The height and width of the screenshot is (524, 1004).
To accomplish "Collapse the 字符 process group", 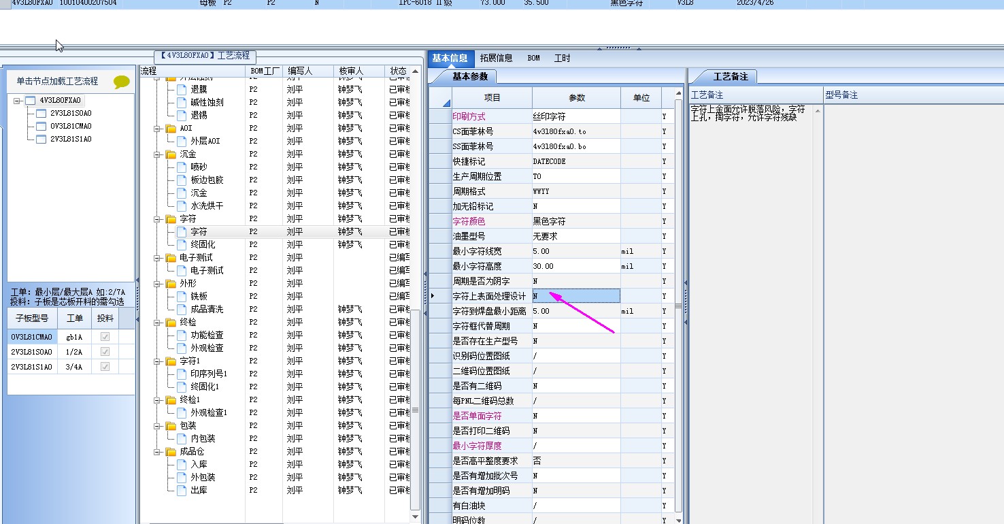I will tap(158, 219).
